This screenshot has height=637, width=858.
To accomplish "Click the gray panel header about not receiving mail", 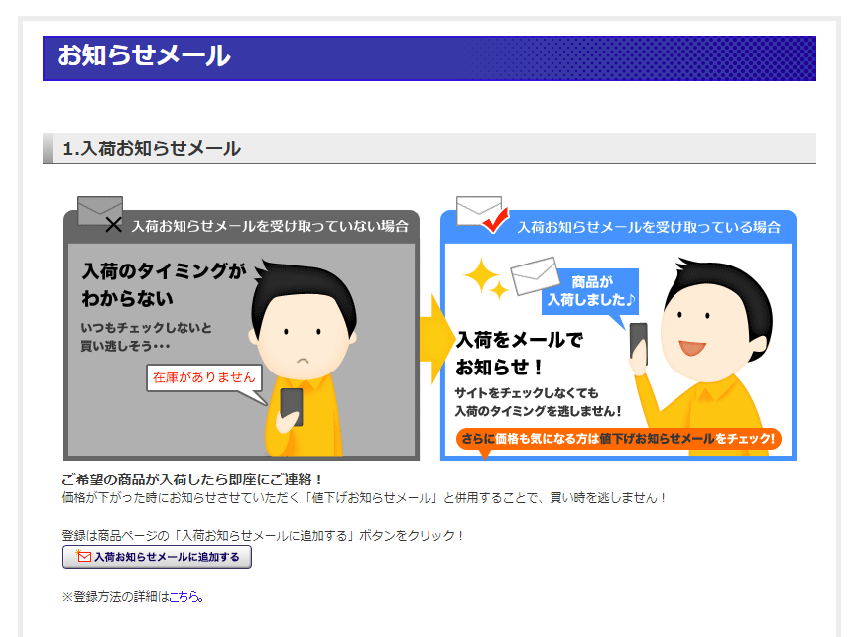I will [241, 226].
